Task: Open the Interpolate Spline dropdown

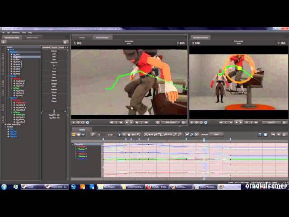Action: pos(216,135)
